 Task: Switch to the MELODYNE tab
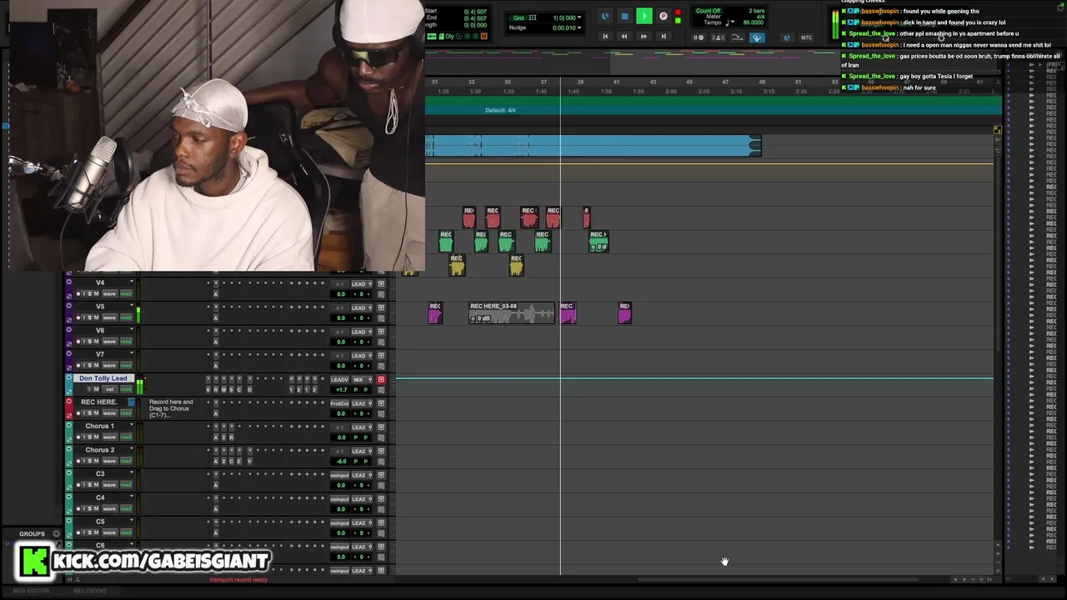90,591
